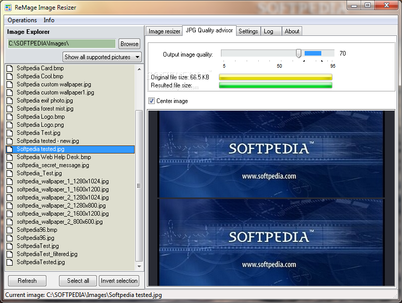This screenshot has height=303, width=402.
Task: Select Softpedia Logo.bmp file
Action: point(41,117)
